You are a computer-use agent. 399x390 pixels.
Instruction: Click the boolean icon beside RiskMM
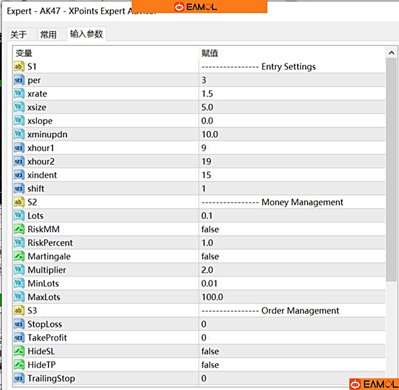pos(19,230)
